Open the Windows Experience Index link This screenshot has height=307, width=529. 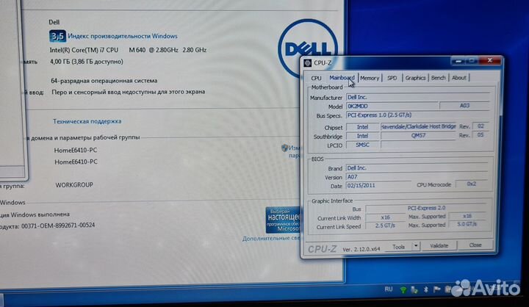[x=123, y=36]
